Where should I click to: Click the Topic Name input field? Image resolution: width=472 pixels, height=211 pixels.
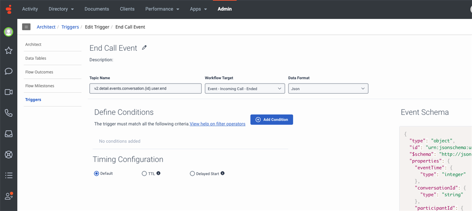click(x=145, y=89)
